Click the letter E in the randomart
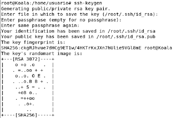 coord(39,76)
